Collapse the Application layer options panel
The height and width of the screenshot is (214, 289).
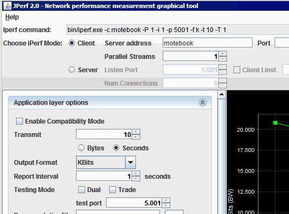(202, 102)
